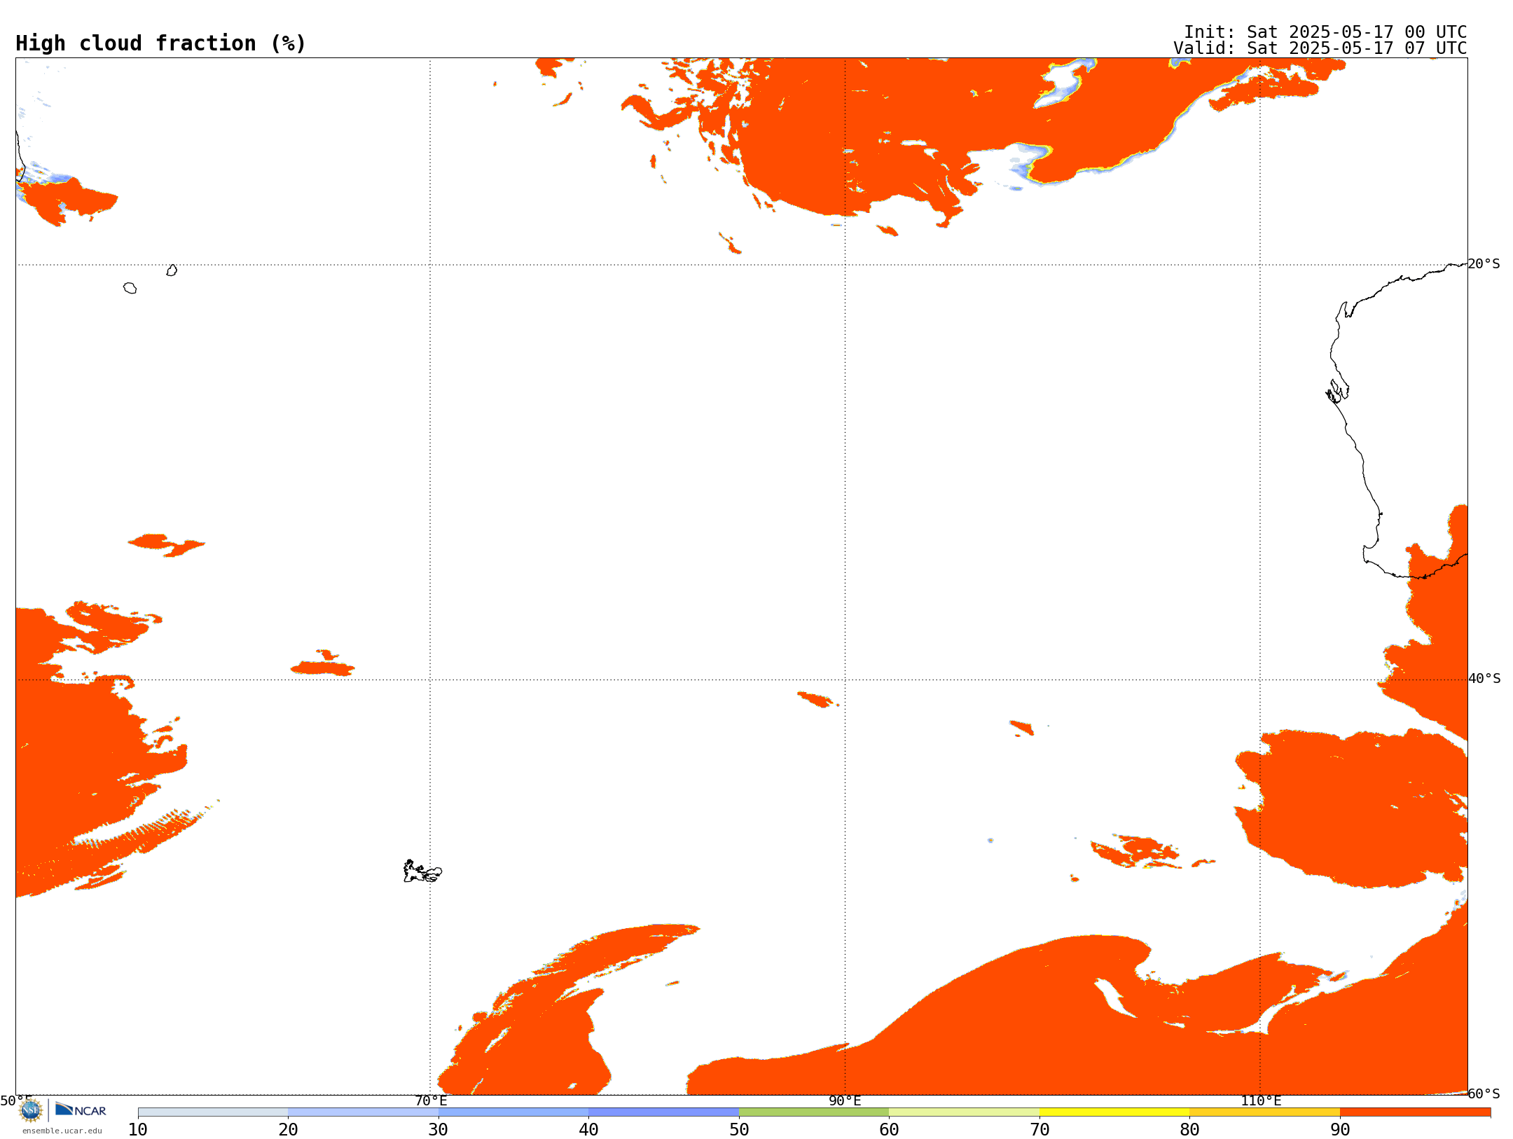Image resolution: width=1513 pixels, height=1139 pixels.
Task: Click the colorbar tick label 80
Action: click(1189, 1130)
